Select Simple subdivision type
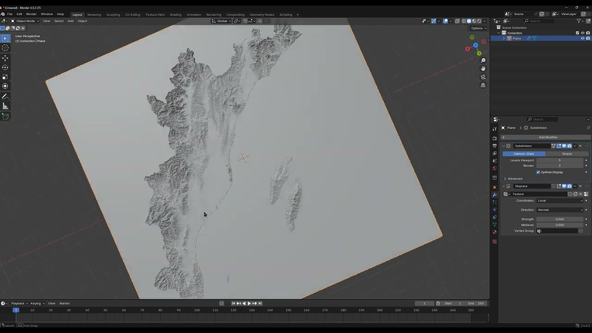 pyautogui.click(x=567, y=154)
